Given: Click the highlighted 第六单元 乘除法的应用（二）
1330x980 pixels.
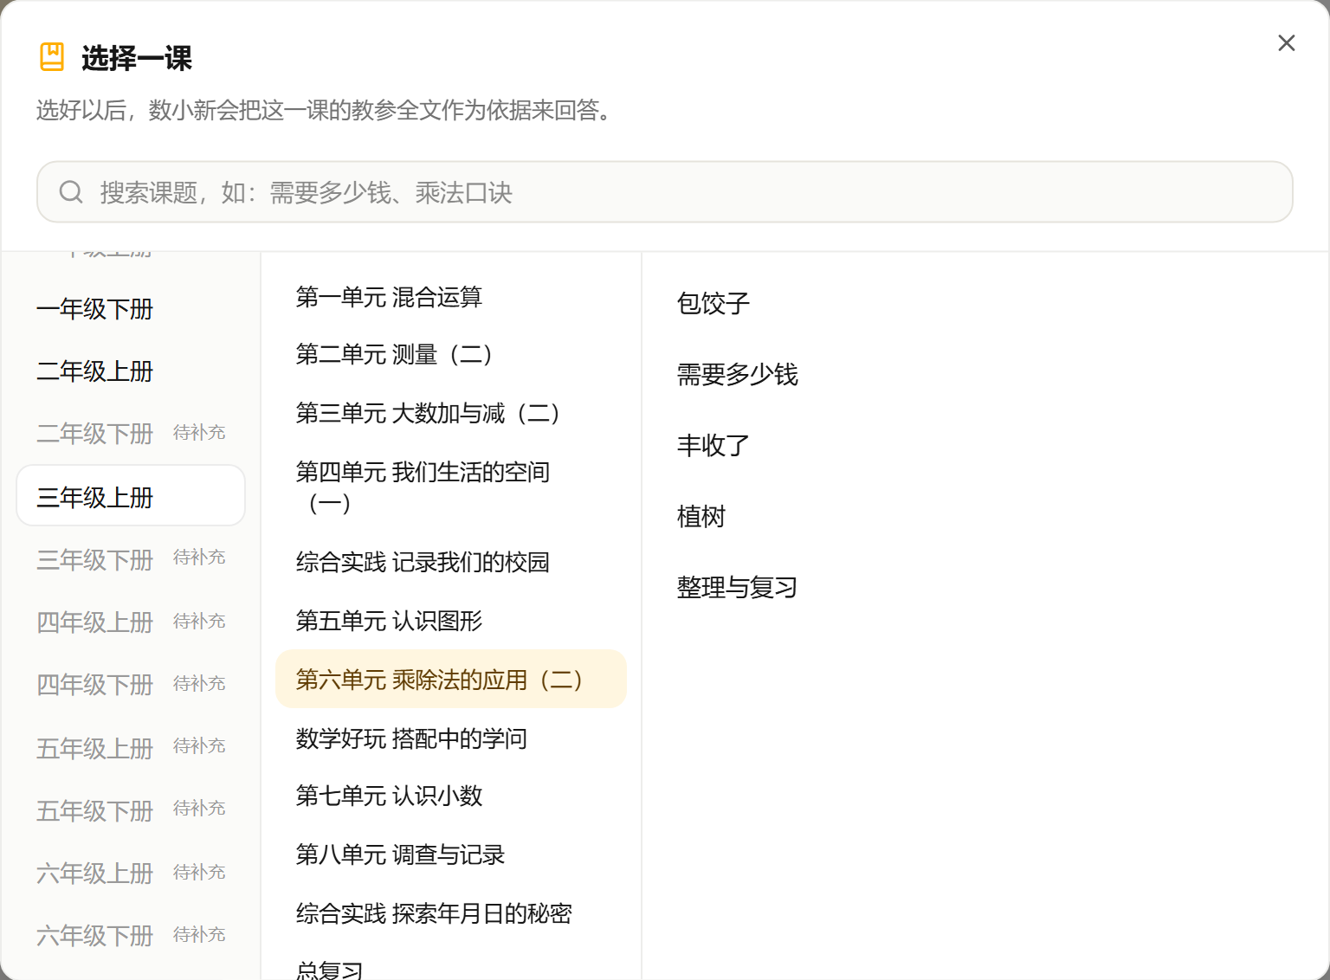Looking at the screenshot, I should 450,680.
